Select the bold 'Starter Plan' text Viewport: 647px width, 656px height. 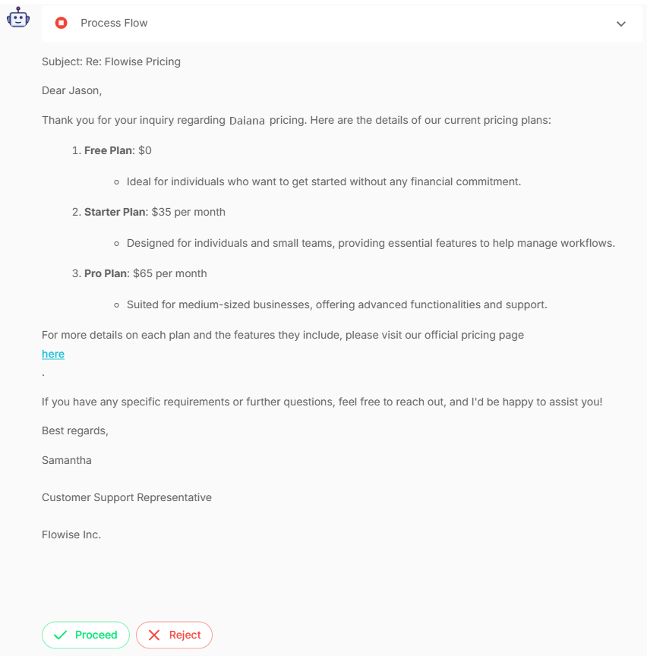tap(115, 212)
